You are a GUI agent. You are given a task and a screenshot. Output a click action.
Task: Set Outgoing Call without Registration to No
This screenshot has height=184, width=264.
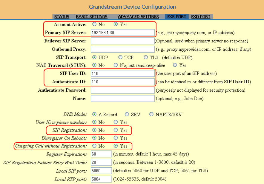click(x=94, y=146)
